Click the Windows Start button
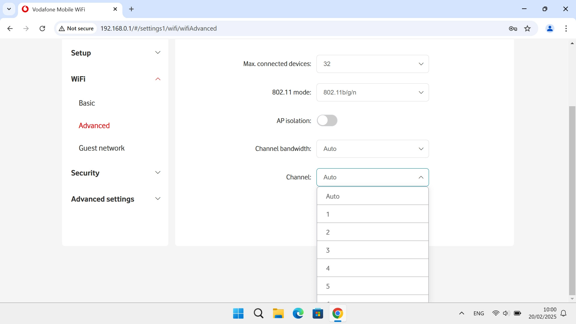The width and height of the screenshot is (576, 324). tap(238, 313)
